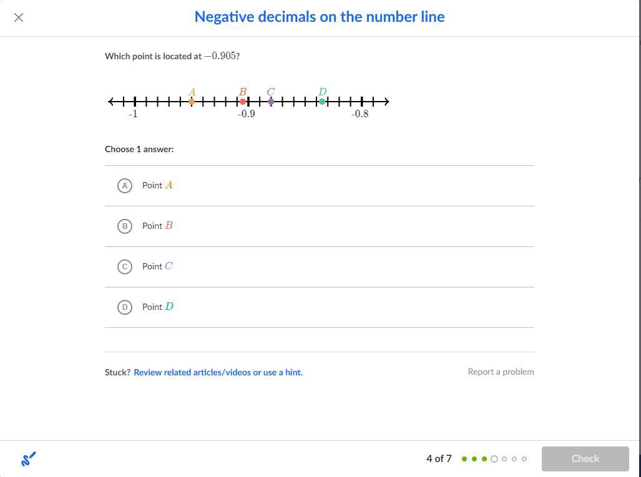
Task: Choose radio option C, Point C
Action: click(x=125, y=267)
